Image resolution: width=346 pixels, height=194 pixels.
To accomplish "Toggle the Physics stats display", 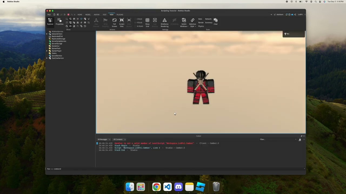I will click(201, 26).
